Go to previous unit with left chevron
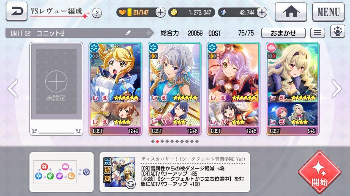The width and height of the screenshot is (350, 196). click(x=13, y=89)
